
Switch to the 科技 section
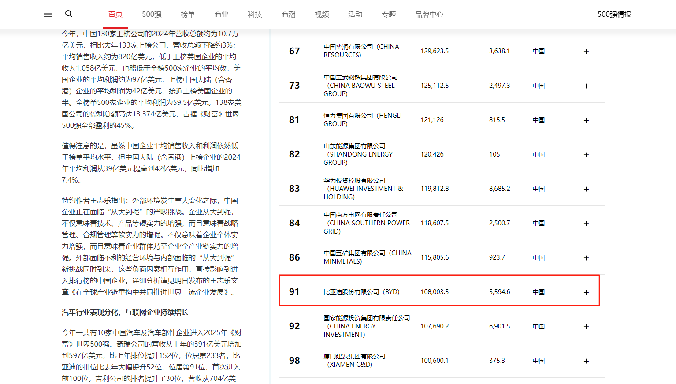[255, 14]
